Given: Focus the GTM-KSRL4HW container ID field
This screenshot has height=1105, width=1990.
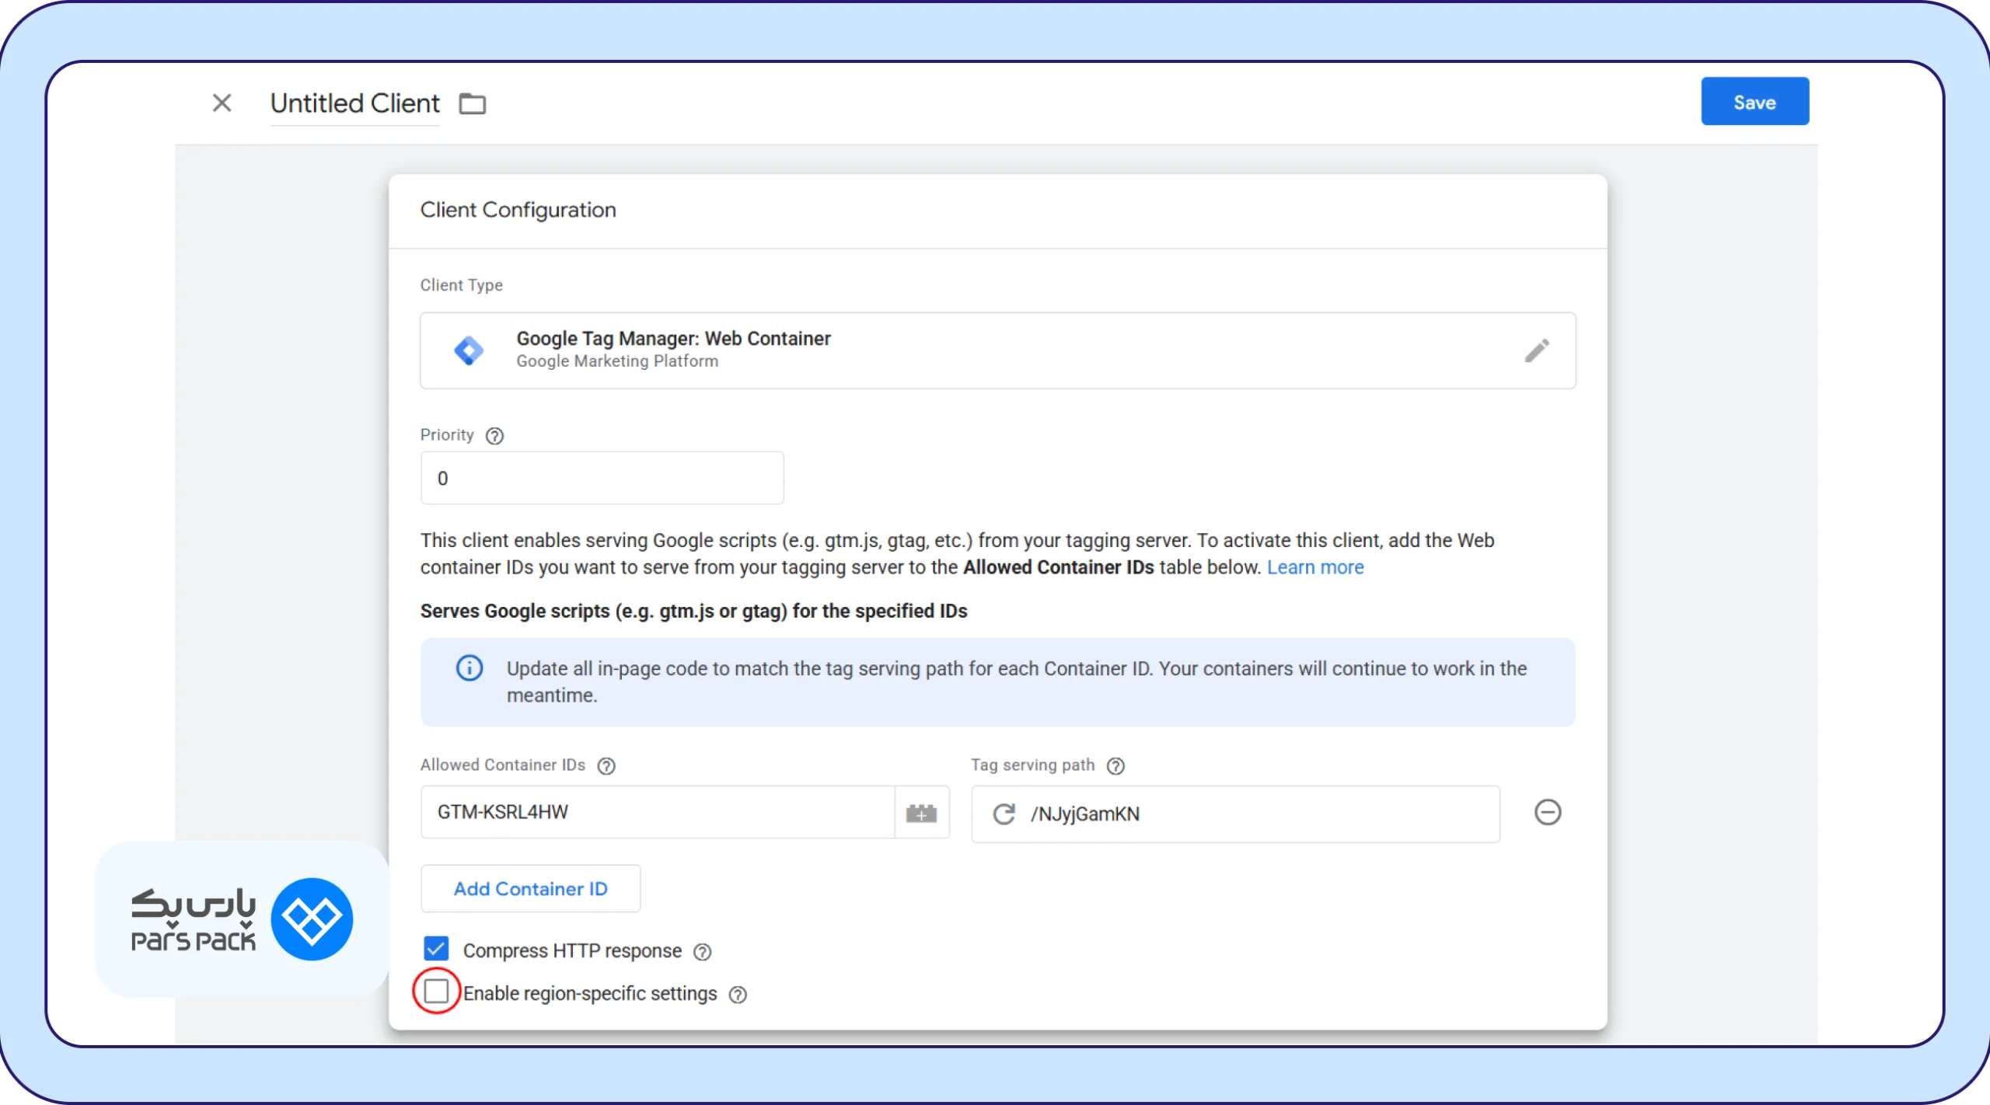Looking at the screenshot, I should pos(658,812).
